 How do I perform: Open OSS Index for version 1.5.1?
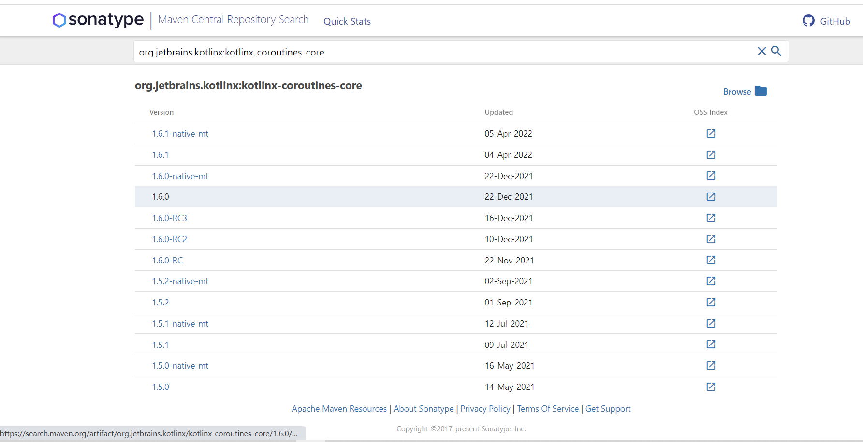(x=711, y=344)
